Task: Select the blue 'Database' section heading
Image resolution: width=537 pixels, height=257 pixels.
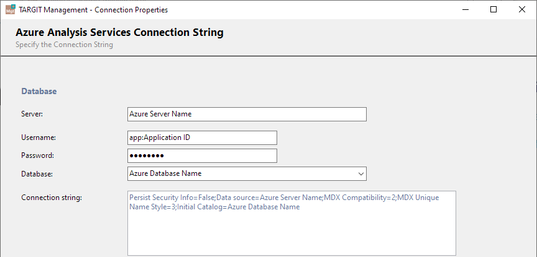Action: click(39, 92)
